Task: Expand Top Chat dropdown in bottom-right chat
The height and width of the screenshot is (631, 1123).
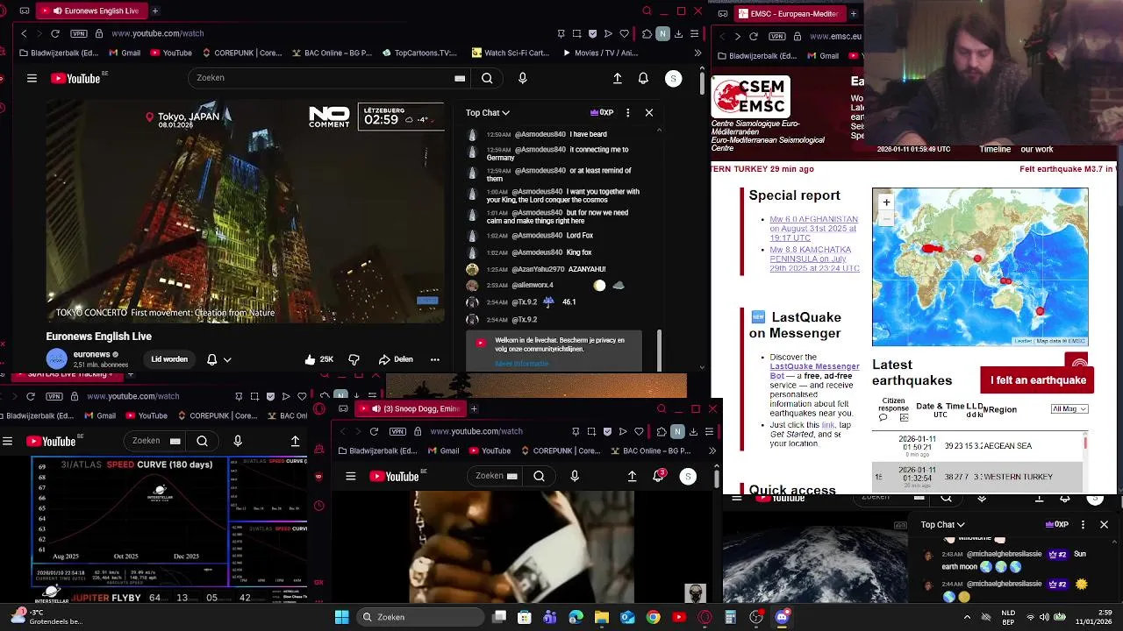Action: [942, 524]
